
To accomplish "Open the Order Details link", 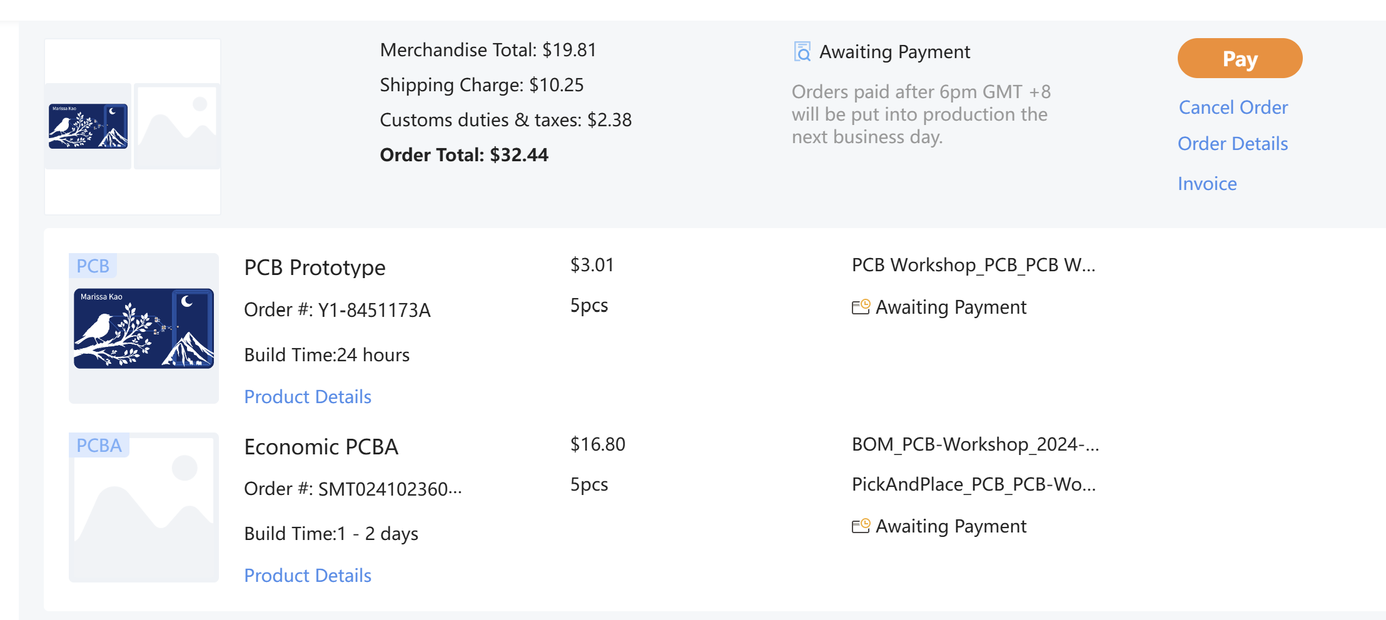I will coord(1232,144).
